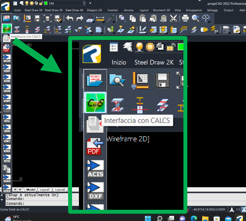Click the IGES import icon

click(7, 178)
